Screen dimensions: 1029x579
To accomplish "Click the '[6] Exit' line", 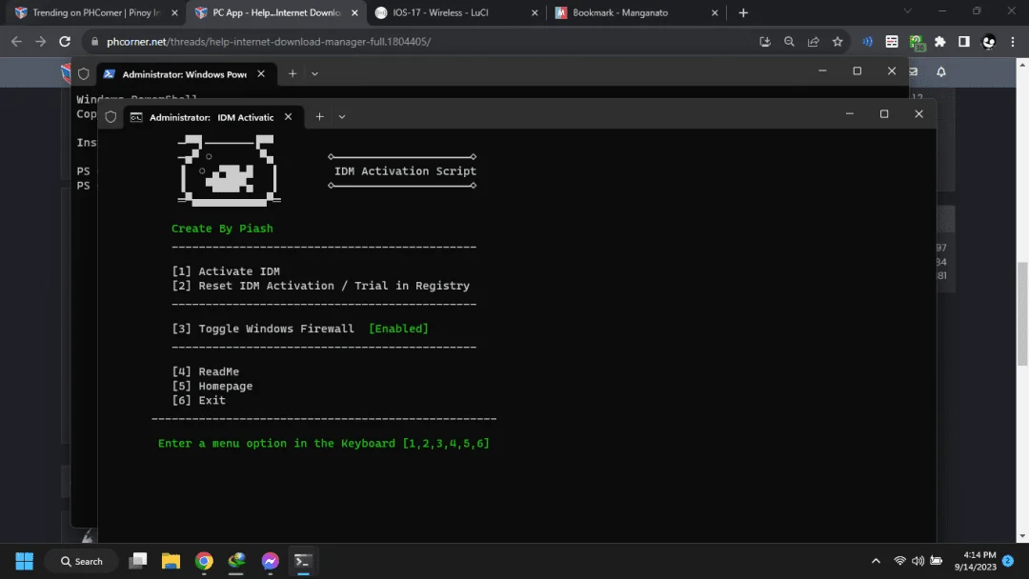I will [199, 400].
